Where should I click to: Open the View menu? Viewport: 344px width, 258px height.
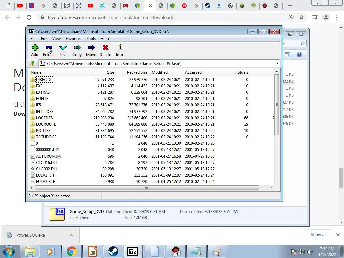point(56,39)
